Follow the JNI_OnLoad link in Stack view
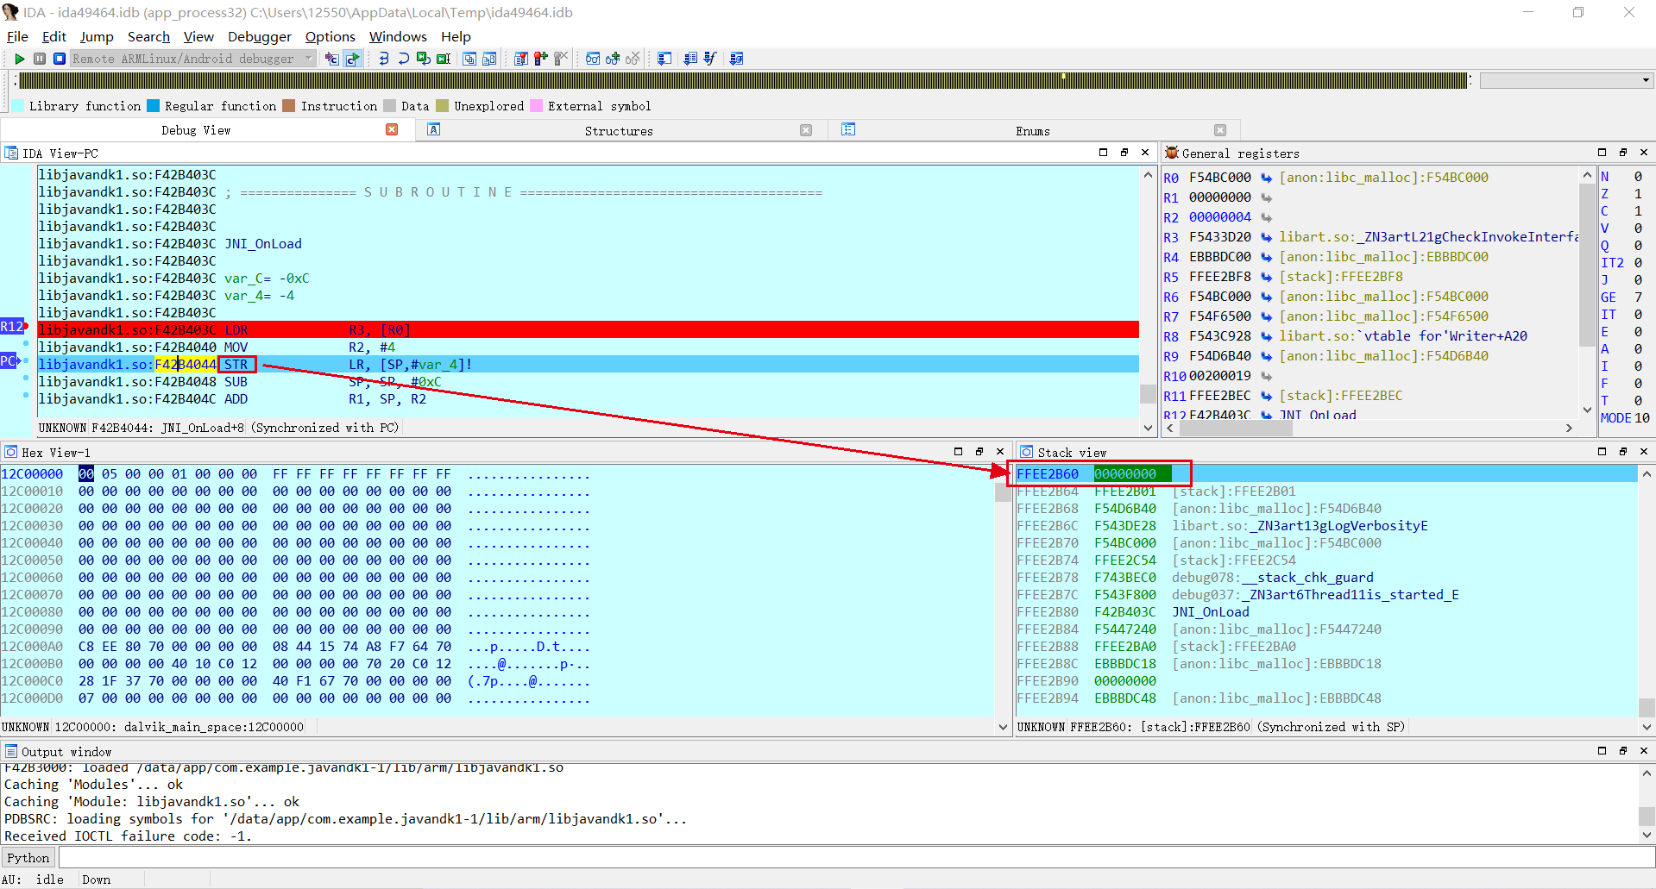1656x889 pixels. pos(1210,612)
